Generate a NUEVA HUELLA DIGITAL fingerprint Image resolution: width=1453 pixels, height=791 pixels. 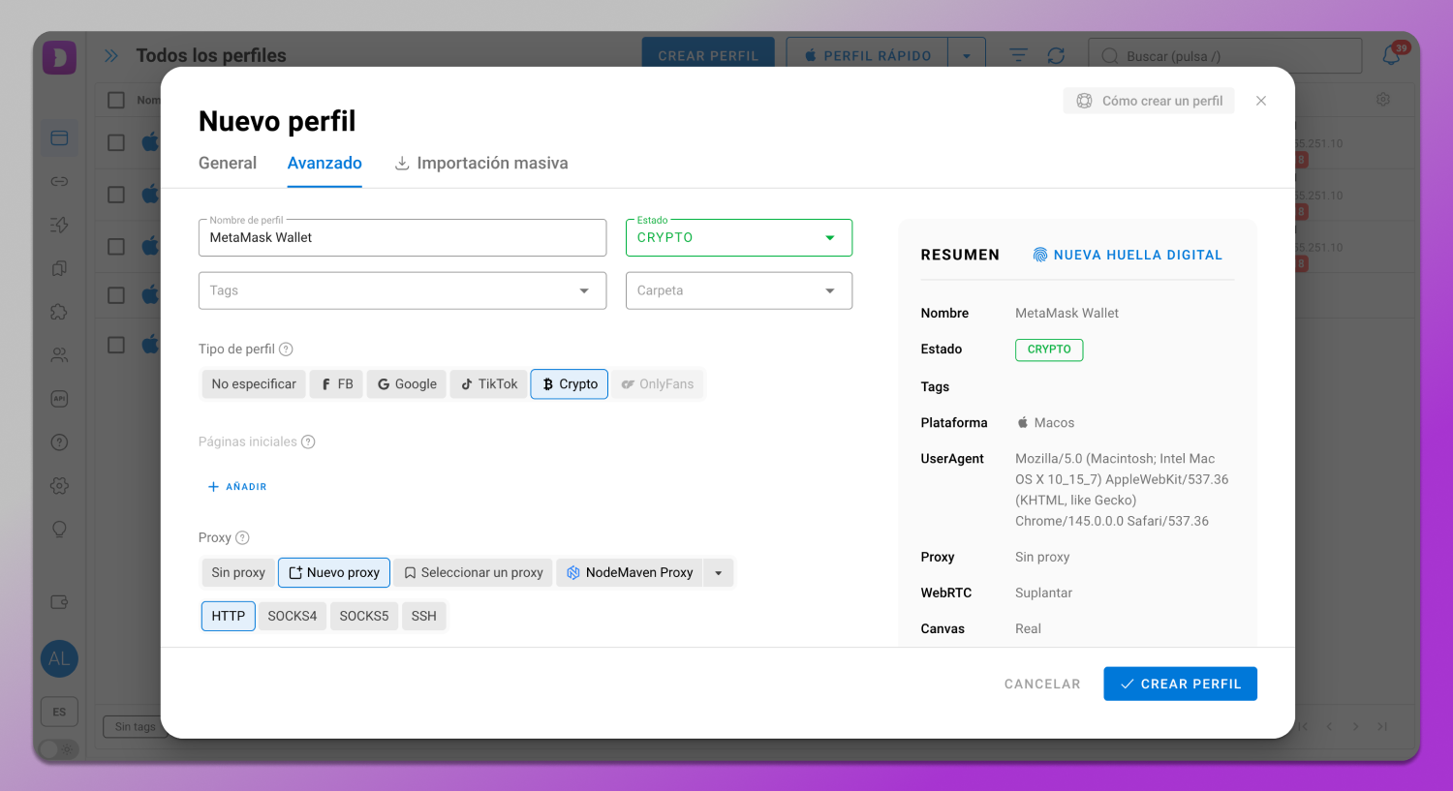[x=1127, y=256]
